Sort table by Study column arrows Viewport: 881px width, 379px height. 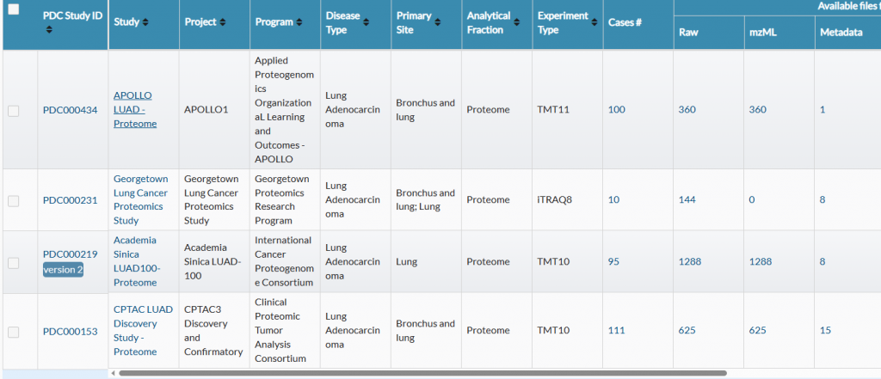coord(145,22)
